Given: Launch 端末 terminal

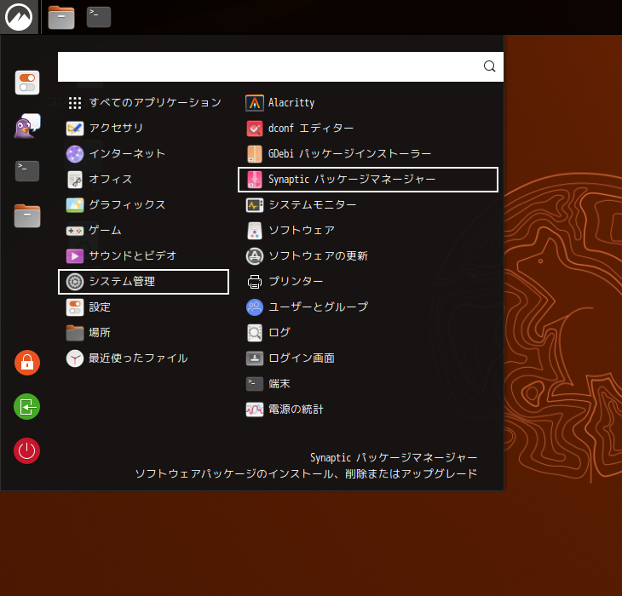Looking at the screenshot, I should click(368, 384).
